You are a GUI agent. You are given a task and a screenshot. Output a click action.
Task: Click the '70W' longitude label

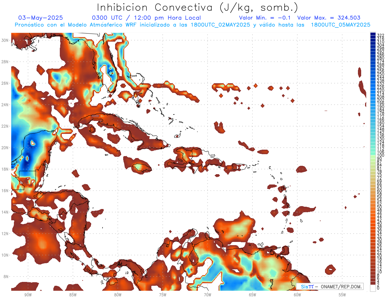pos(208,295)
